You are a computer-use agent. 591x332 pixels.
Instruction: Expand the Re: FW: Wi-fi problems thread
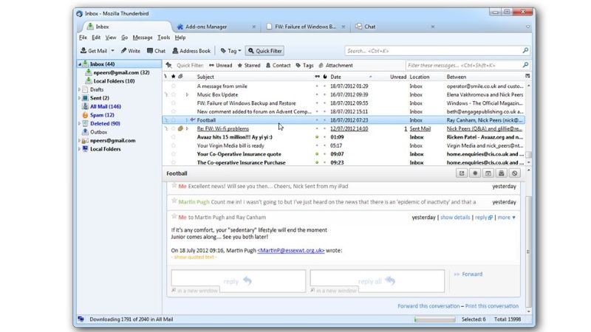click(187, 128)
